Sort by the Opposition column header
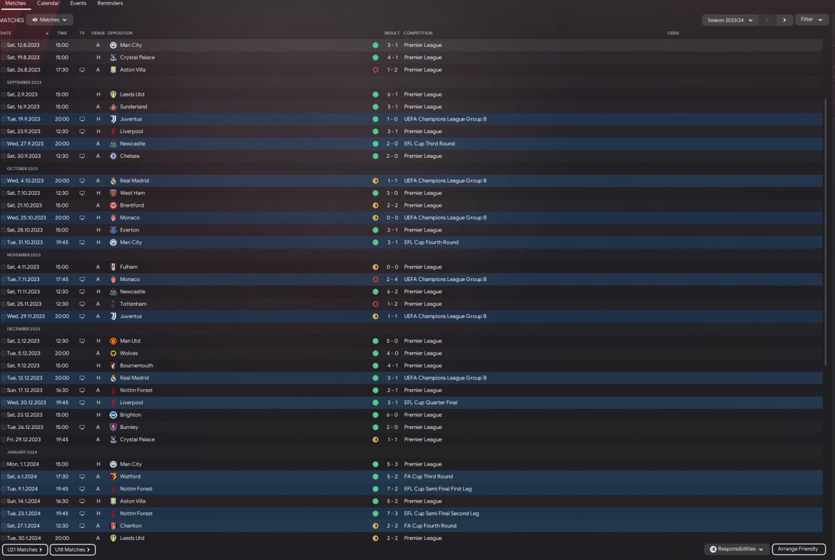The image size is (835, 560). click(x=120, y=33)
